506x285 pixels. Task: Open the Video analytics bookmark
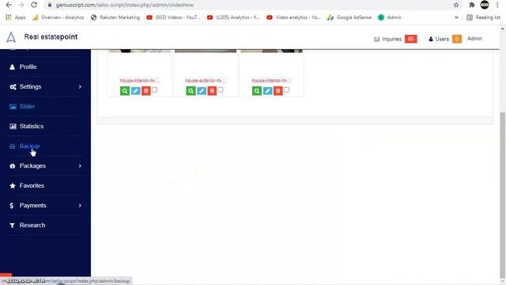point(294,17)
